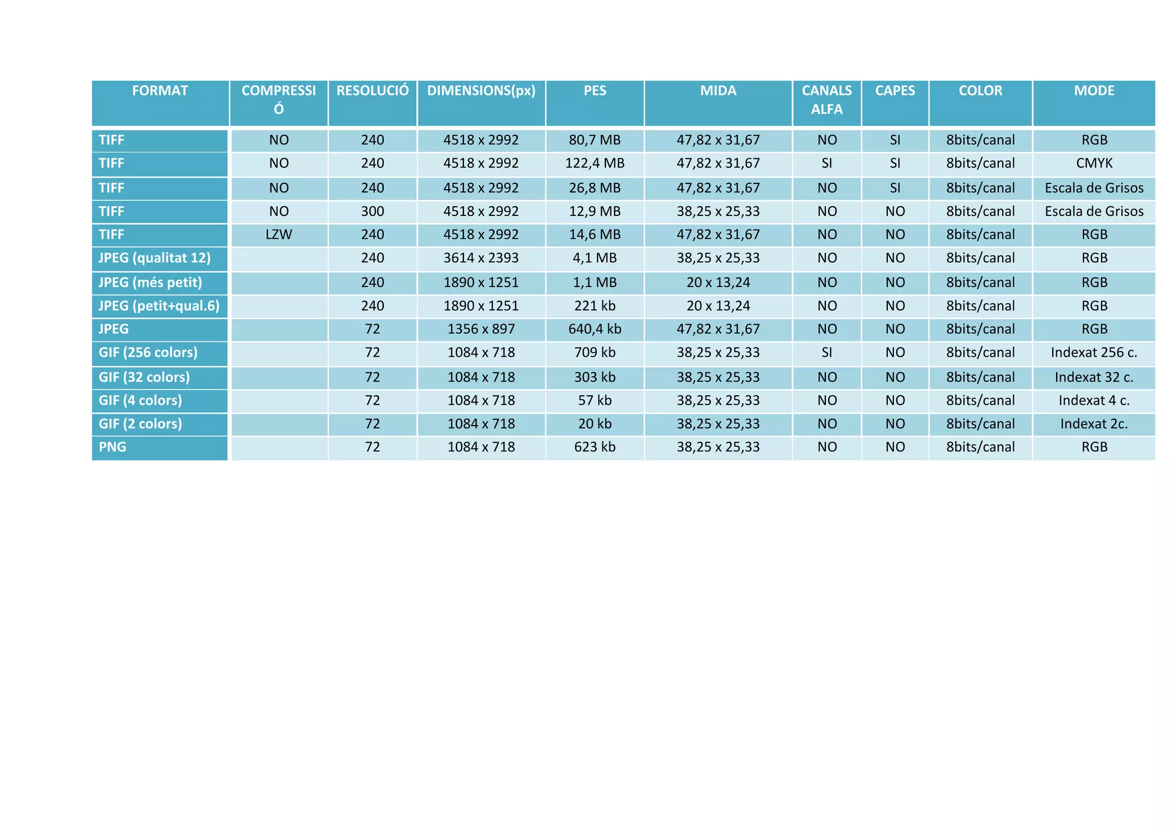The width and height of the screenshot is (1173, 830).
Task: Click the Indexat 32 c. mode cell
Action: (1094, 377)
